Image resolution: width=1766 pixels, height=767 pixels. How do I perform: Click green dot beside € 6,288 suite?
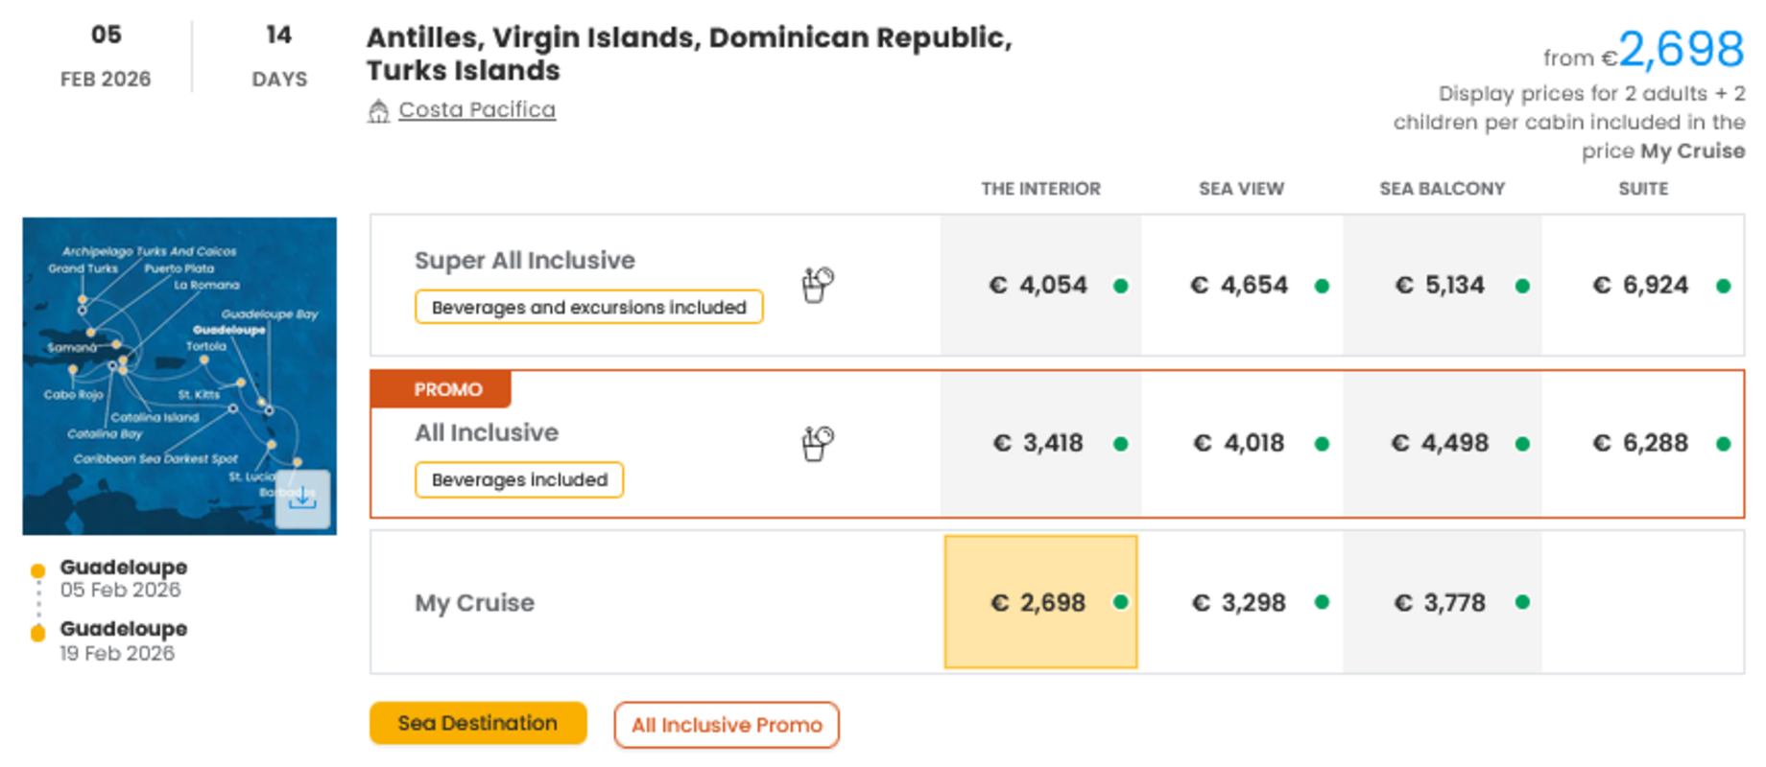(x=1723, y=444)
